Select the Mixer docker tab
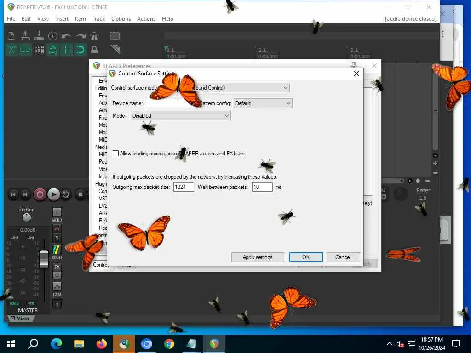The width and height of the screenshot is (471, 353). (x=20, y=318)
